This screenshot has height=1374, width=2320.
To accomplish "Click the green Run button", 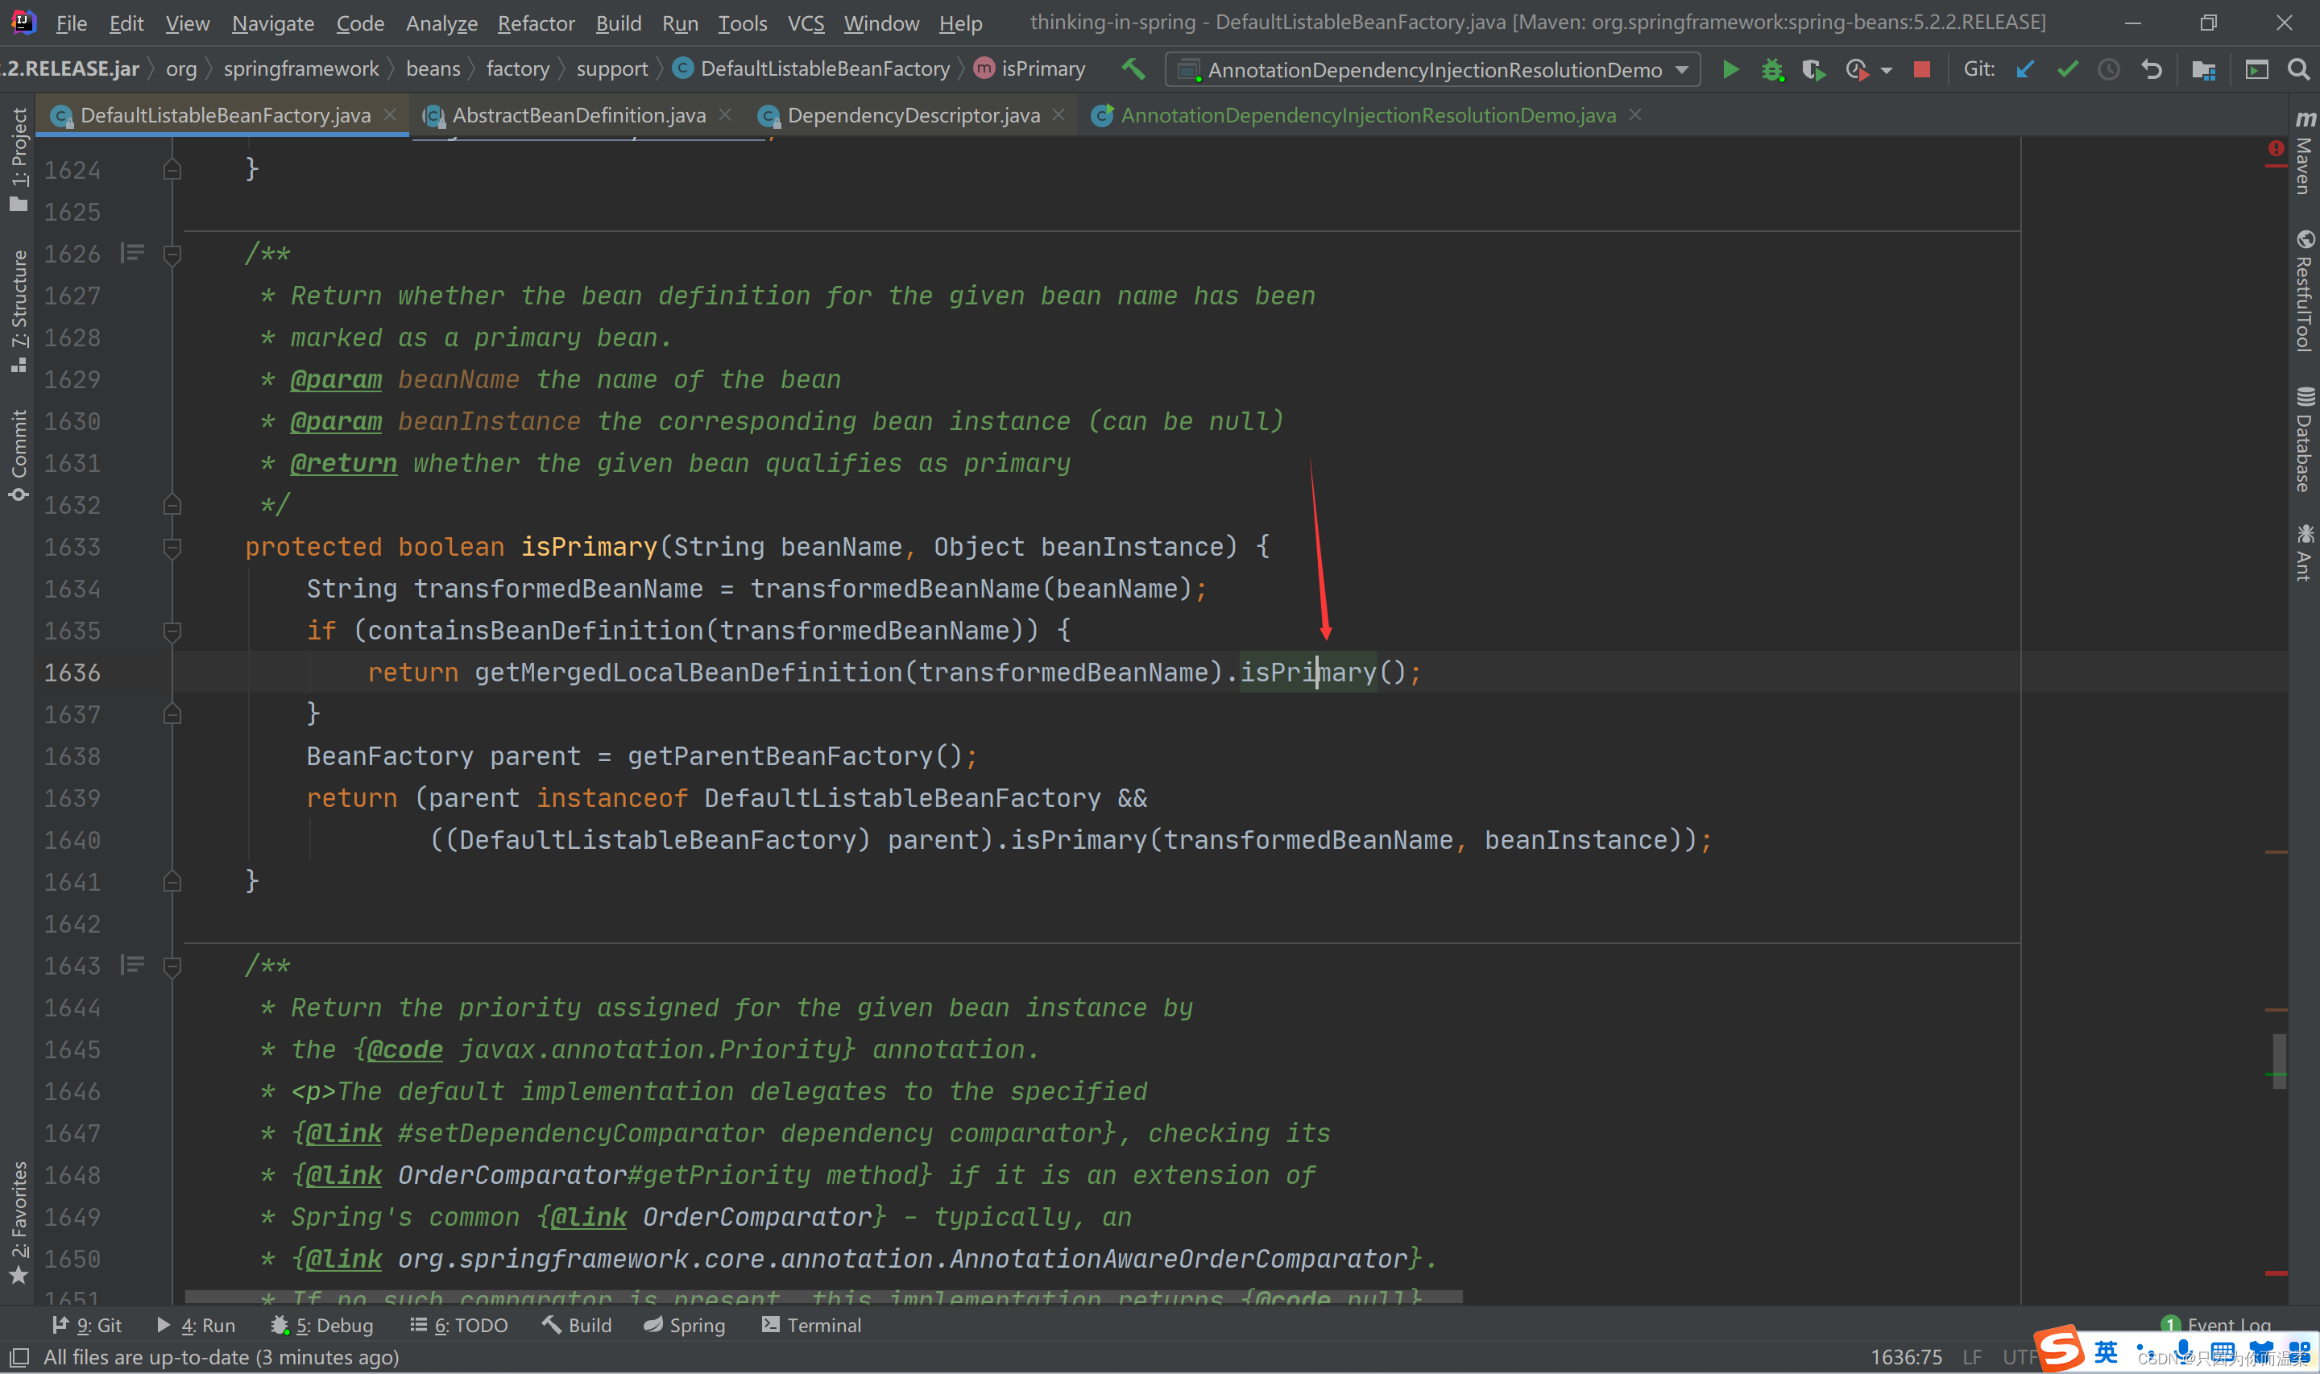I will click(1730, 69).
